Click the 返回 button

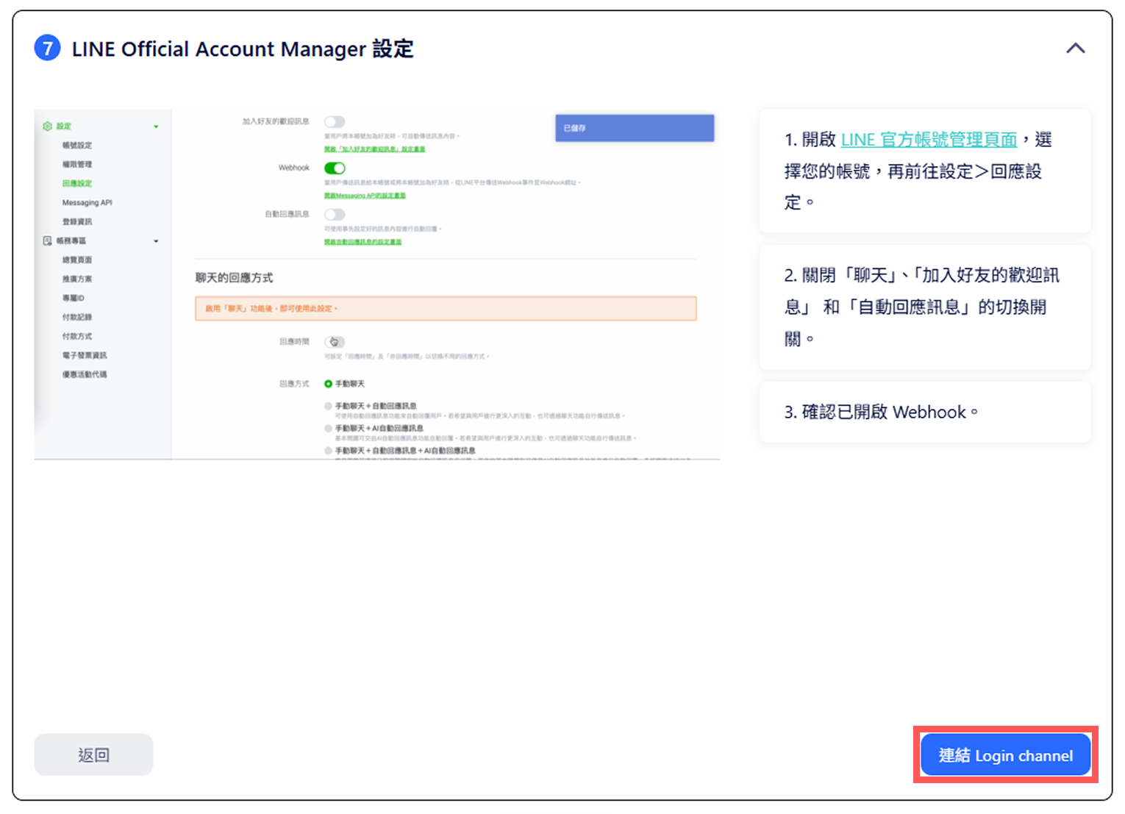(93, 754)
